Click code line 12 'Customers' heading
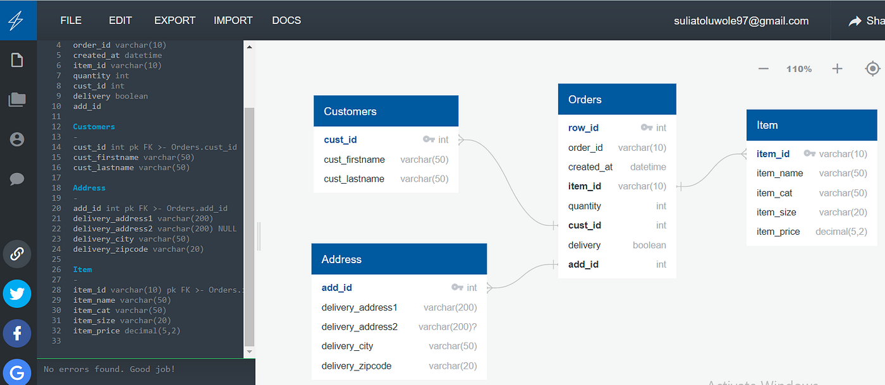This screenshot has height=385, width=885. pos(94,127)
